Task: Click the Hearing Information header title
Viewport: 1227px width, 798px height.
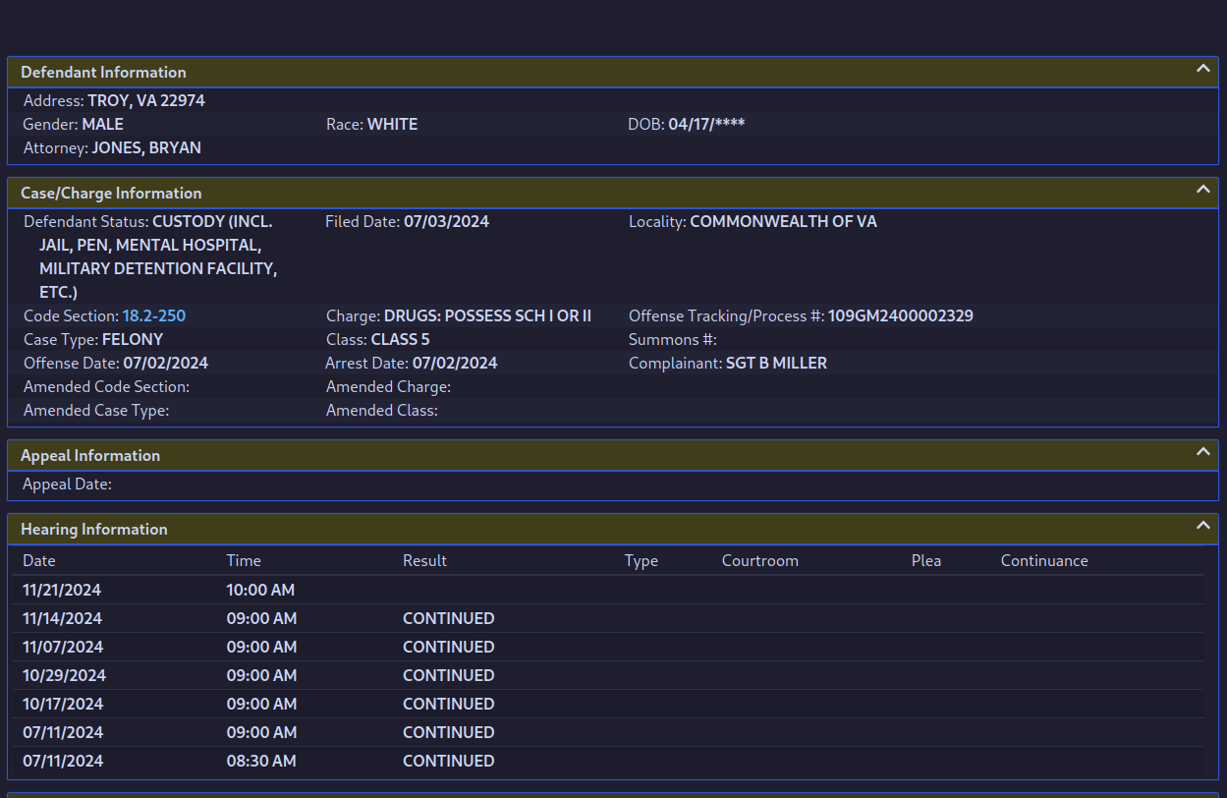Action: (94, 529)
